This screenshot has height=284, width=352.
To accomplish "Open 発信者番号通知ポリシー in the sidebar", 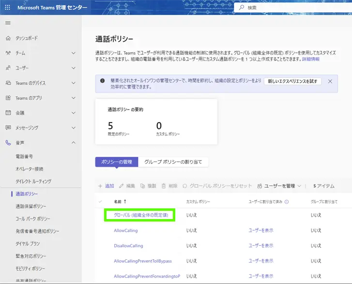I will coord(37,231).
